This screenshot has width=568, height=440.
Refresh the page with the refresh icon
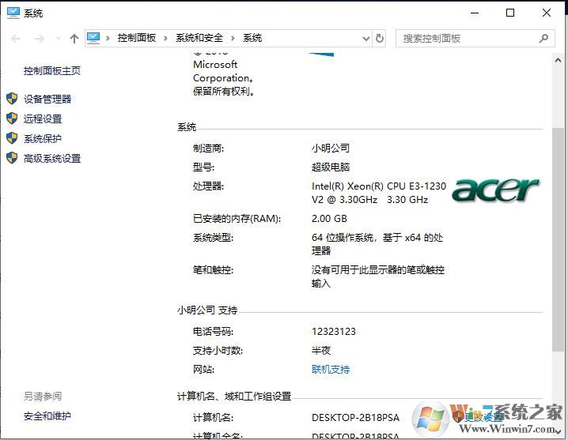tap(379, 38)
